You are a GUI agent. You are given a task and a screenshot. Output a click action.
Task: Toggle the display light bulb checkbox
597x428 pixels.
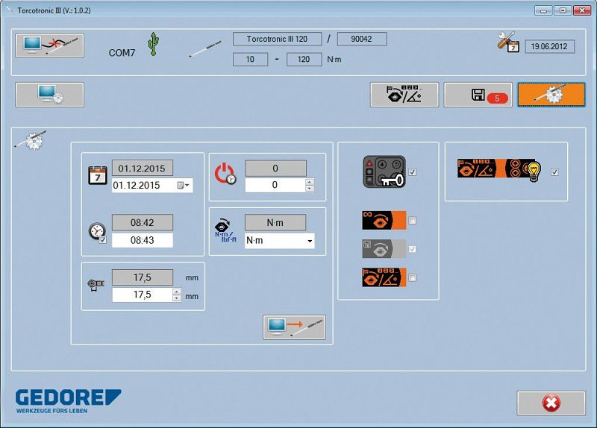pos(554,172)
